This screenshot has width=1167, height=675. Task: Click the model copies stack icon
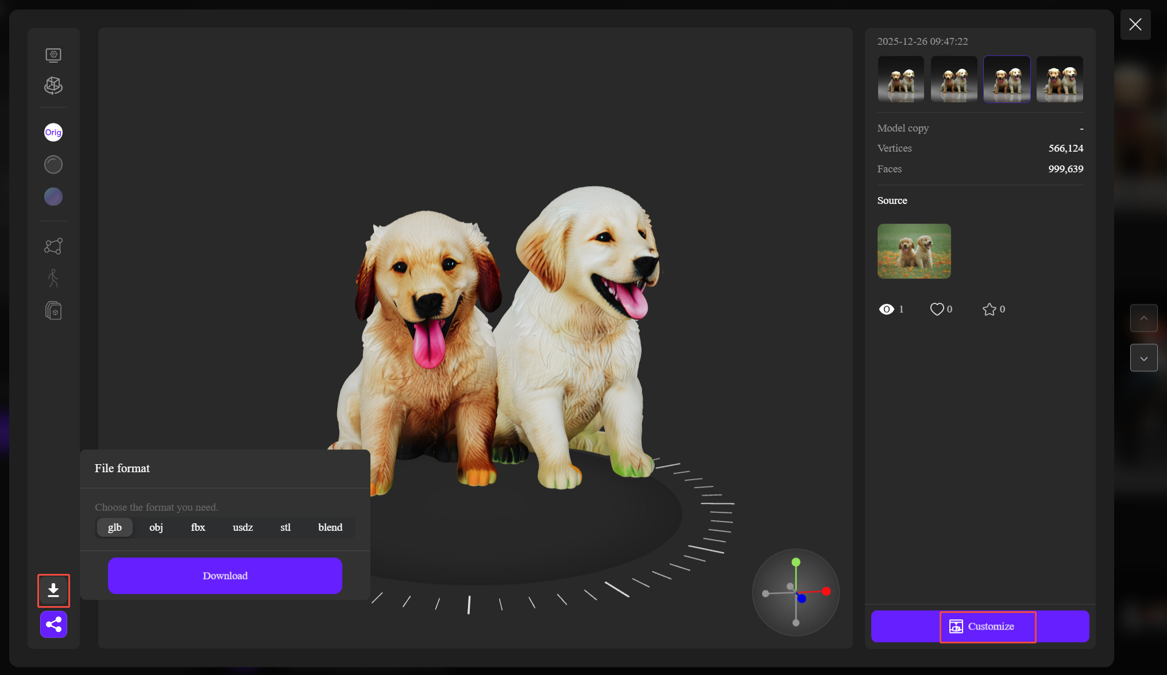[53, 311]
